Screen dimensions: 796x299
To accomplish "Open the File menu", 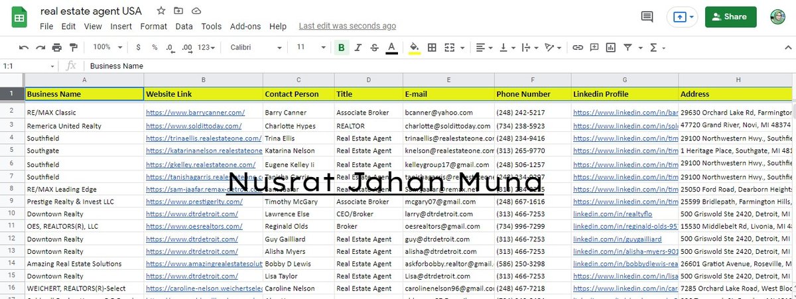I will [x=46, y=27].
